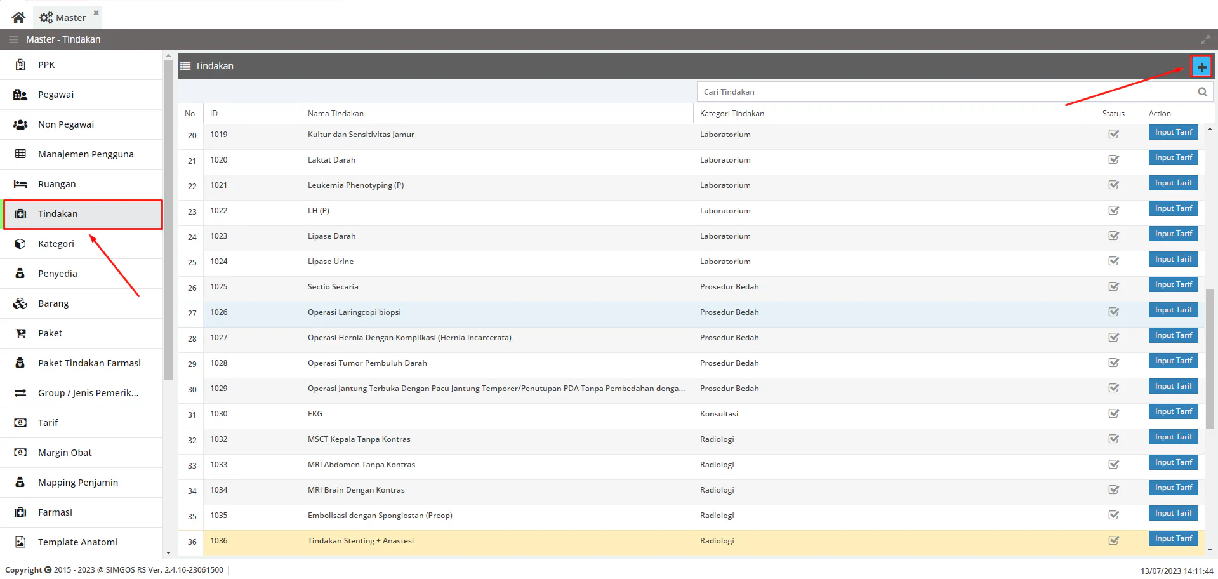The image size is (1218, 579).
Task: Open Ruangan bed icon in sidebar
Action: [x=20, y=184]
